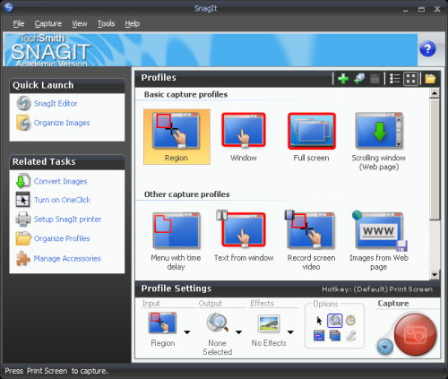Click the Organize Profiles folder icon in Related Tasks
Viewport: 448px width, 379px height.
23,238
